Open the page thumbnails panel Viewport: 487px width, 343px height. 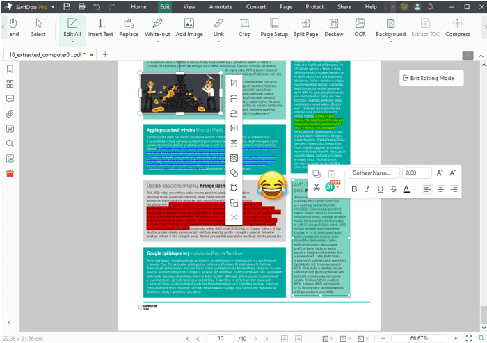[10, 84]
